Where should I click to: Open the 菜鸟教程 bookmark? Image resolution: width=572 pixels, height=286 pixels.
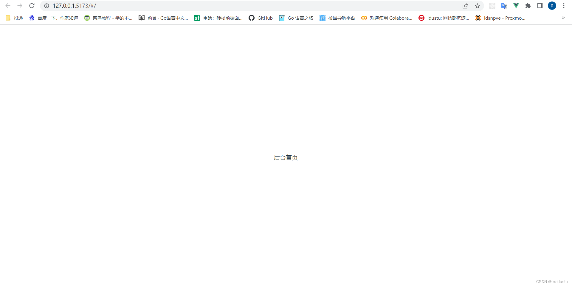(x=108, y=18)
